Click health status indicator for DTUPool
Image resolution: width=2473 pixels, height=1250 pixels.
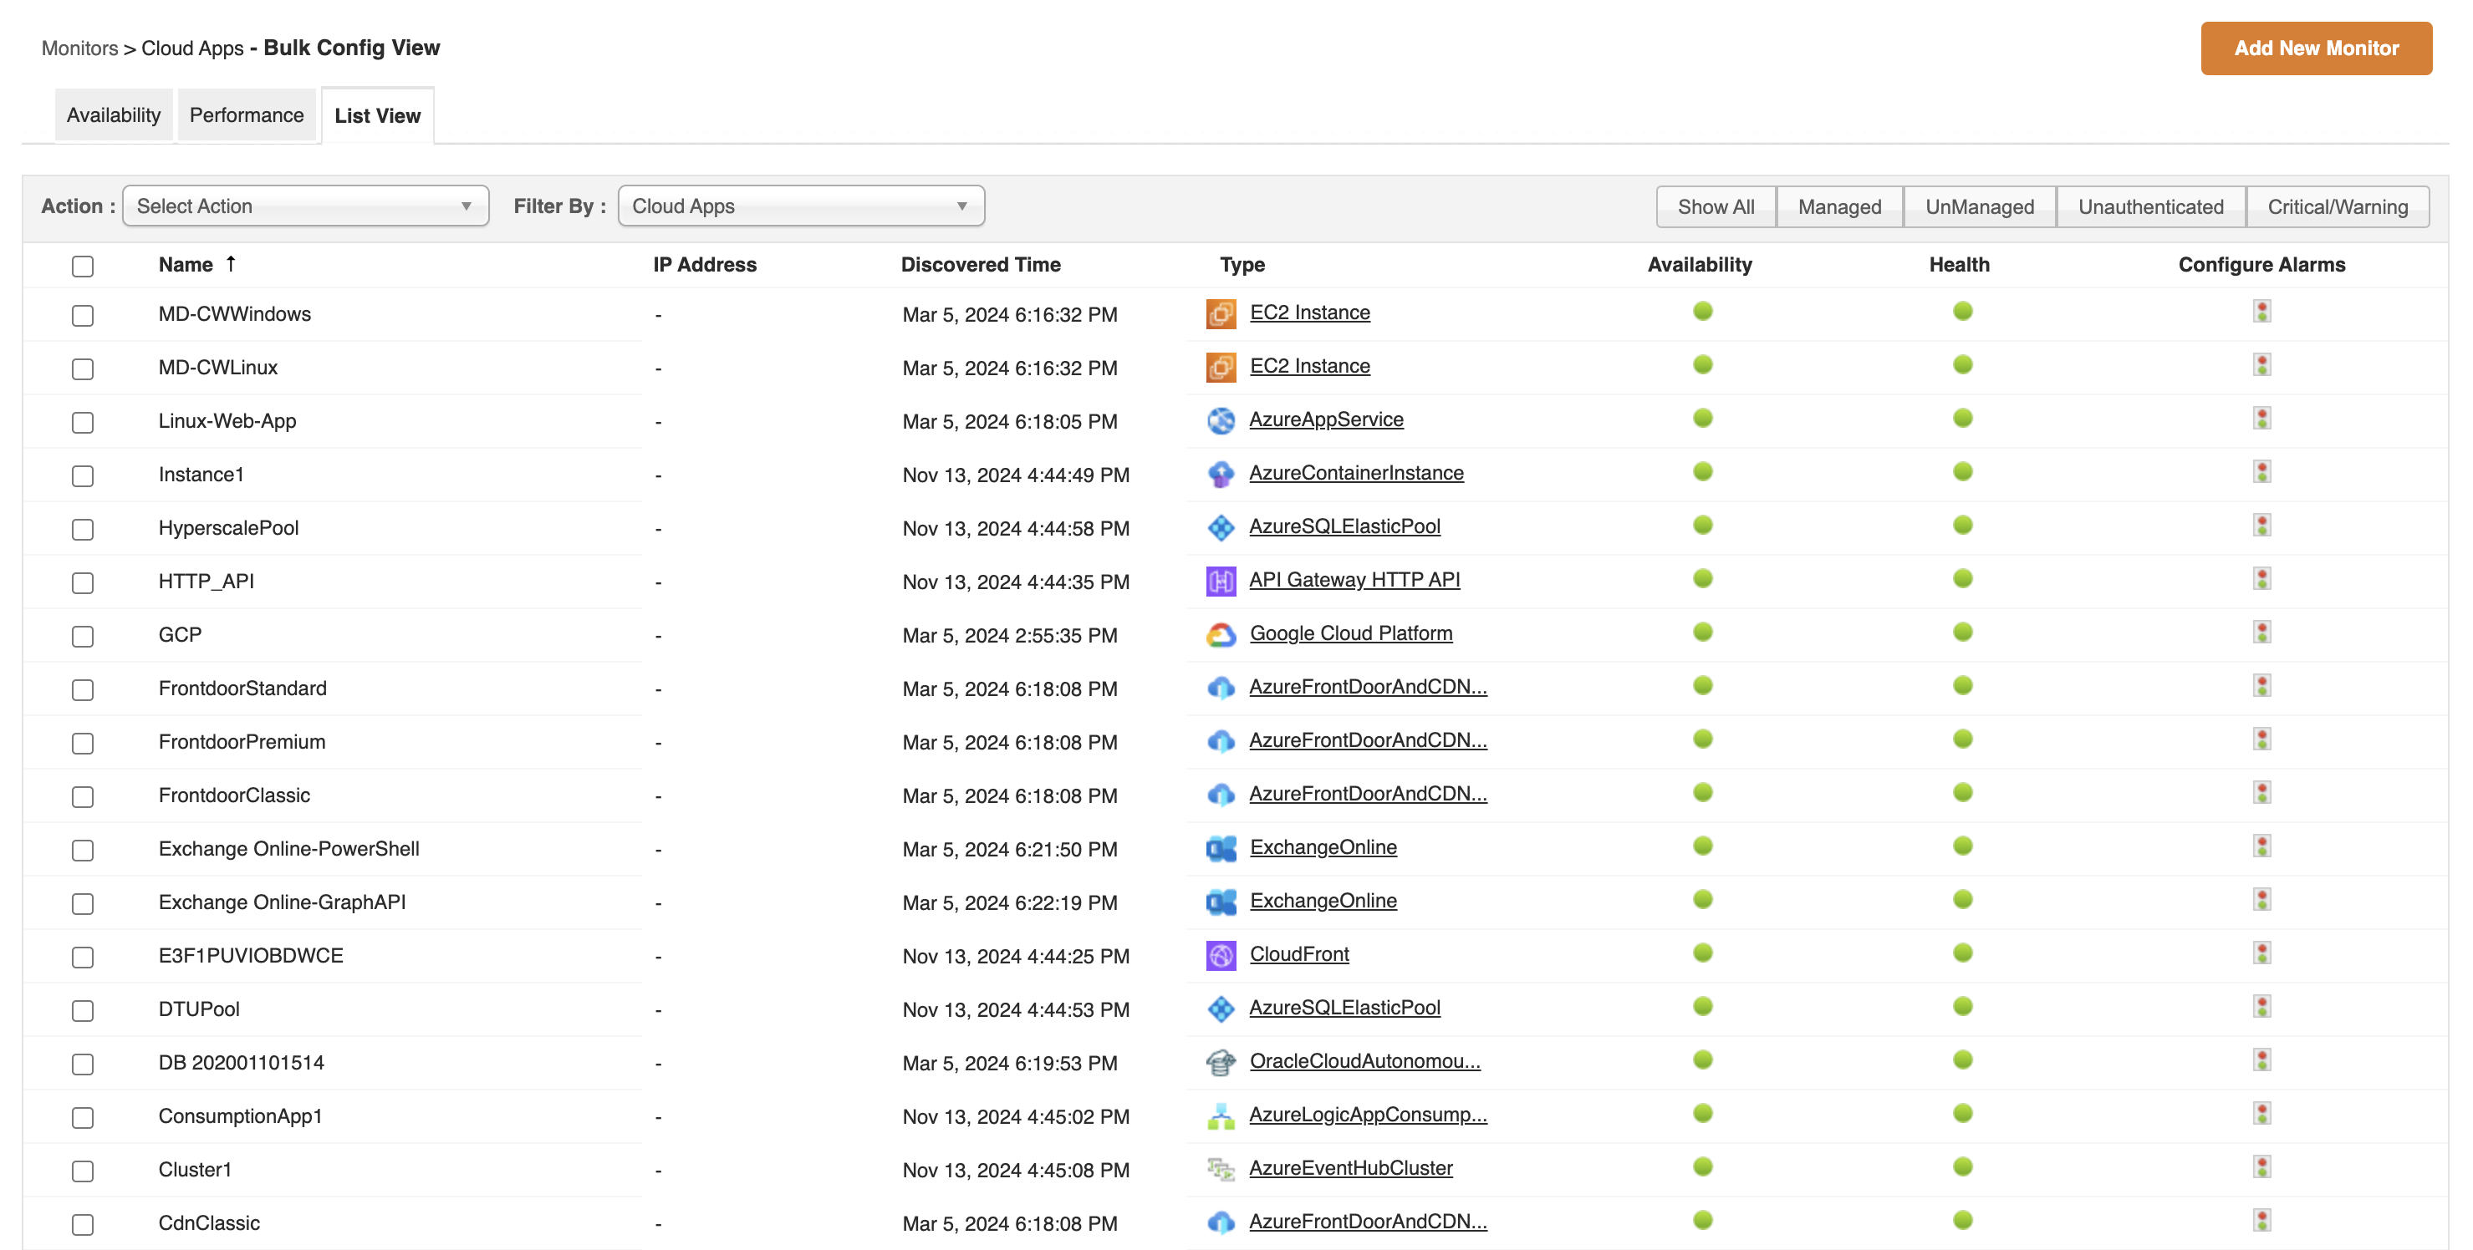click(x=1961, y=1006)
